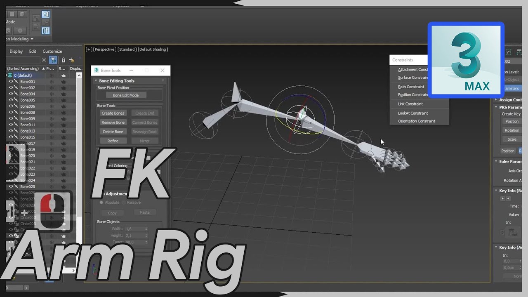528x297 pixels.
Task: Open the Edit menu in Scene Explorer
Action: (33, 52)
